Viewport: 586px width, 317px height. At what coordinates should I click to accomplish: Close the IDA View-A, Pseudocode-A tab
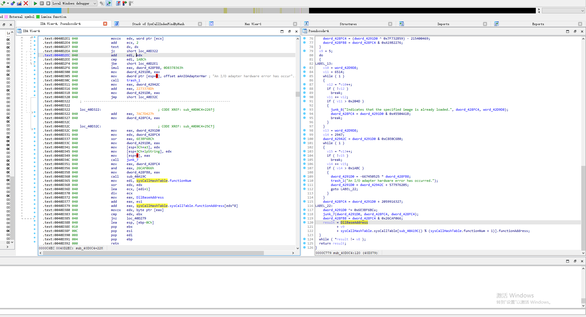105,24
